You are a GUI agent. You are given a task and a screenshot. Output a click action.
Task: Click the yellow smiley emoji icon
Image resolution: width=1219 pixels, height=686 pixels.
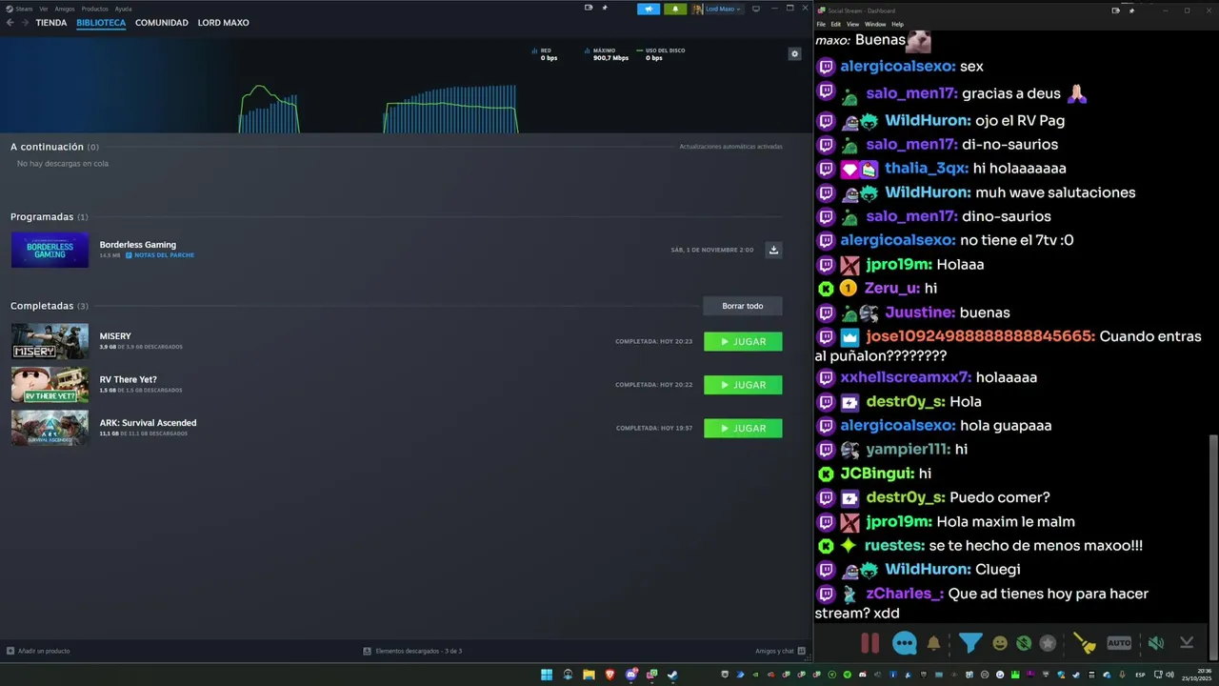(x=1000, y=643)
